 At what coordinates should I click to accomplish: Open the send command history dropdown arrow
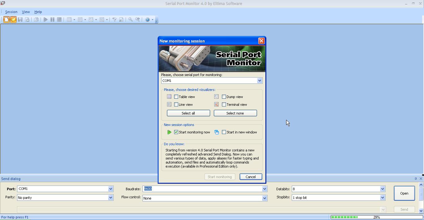point(383,209)
